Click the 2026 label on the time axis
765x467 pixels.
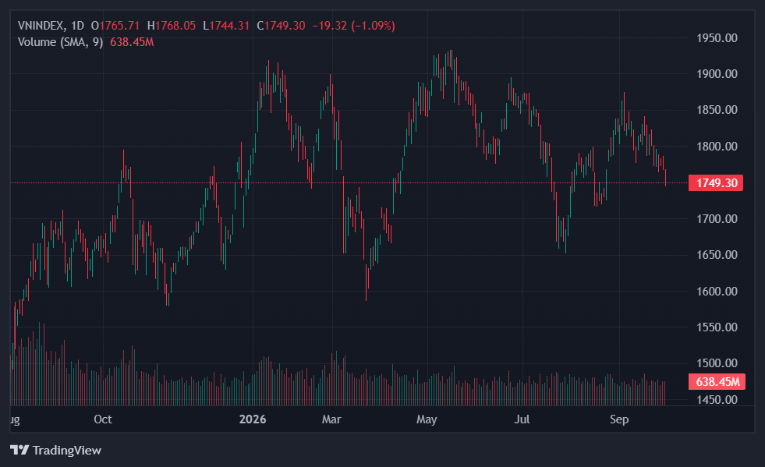coord(253,419)
